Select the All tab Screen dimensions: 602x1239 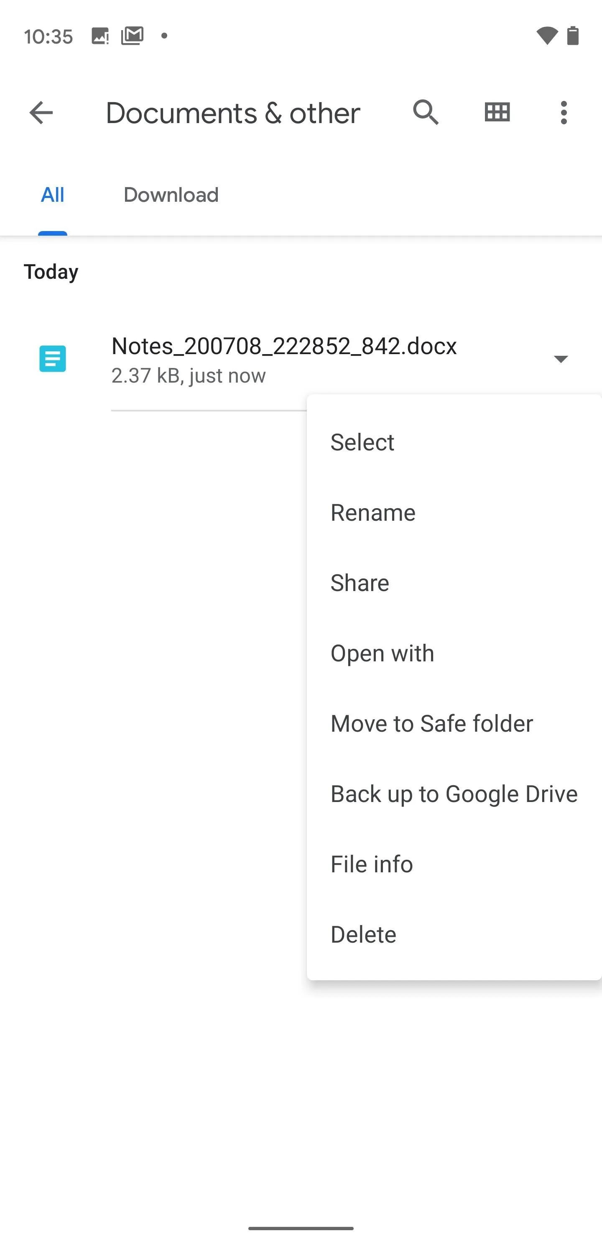(52, 195)
